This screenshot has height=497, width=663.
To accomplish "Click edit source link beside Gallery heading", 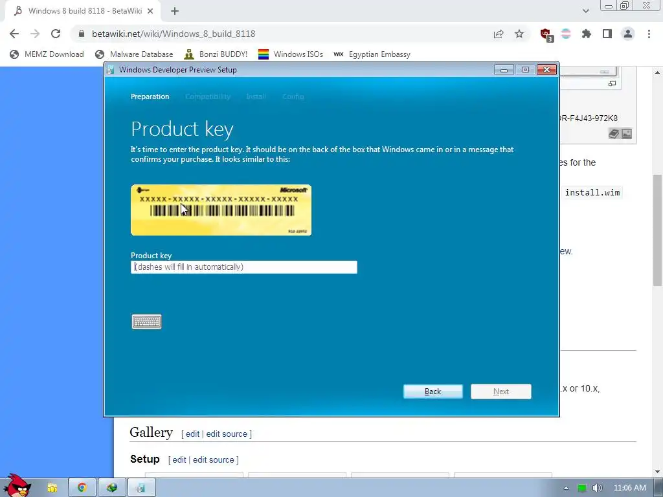I will (227, 434).
